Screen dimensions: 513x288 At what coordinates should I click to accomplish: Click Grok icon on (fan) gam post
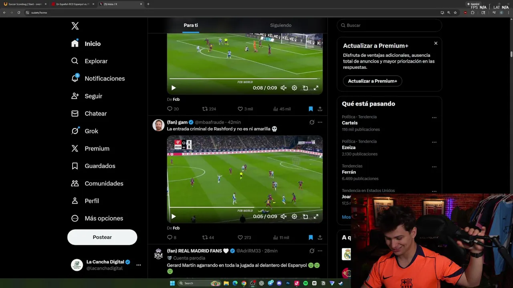click(312, 122)
